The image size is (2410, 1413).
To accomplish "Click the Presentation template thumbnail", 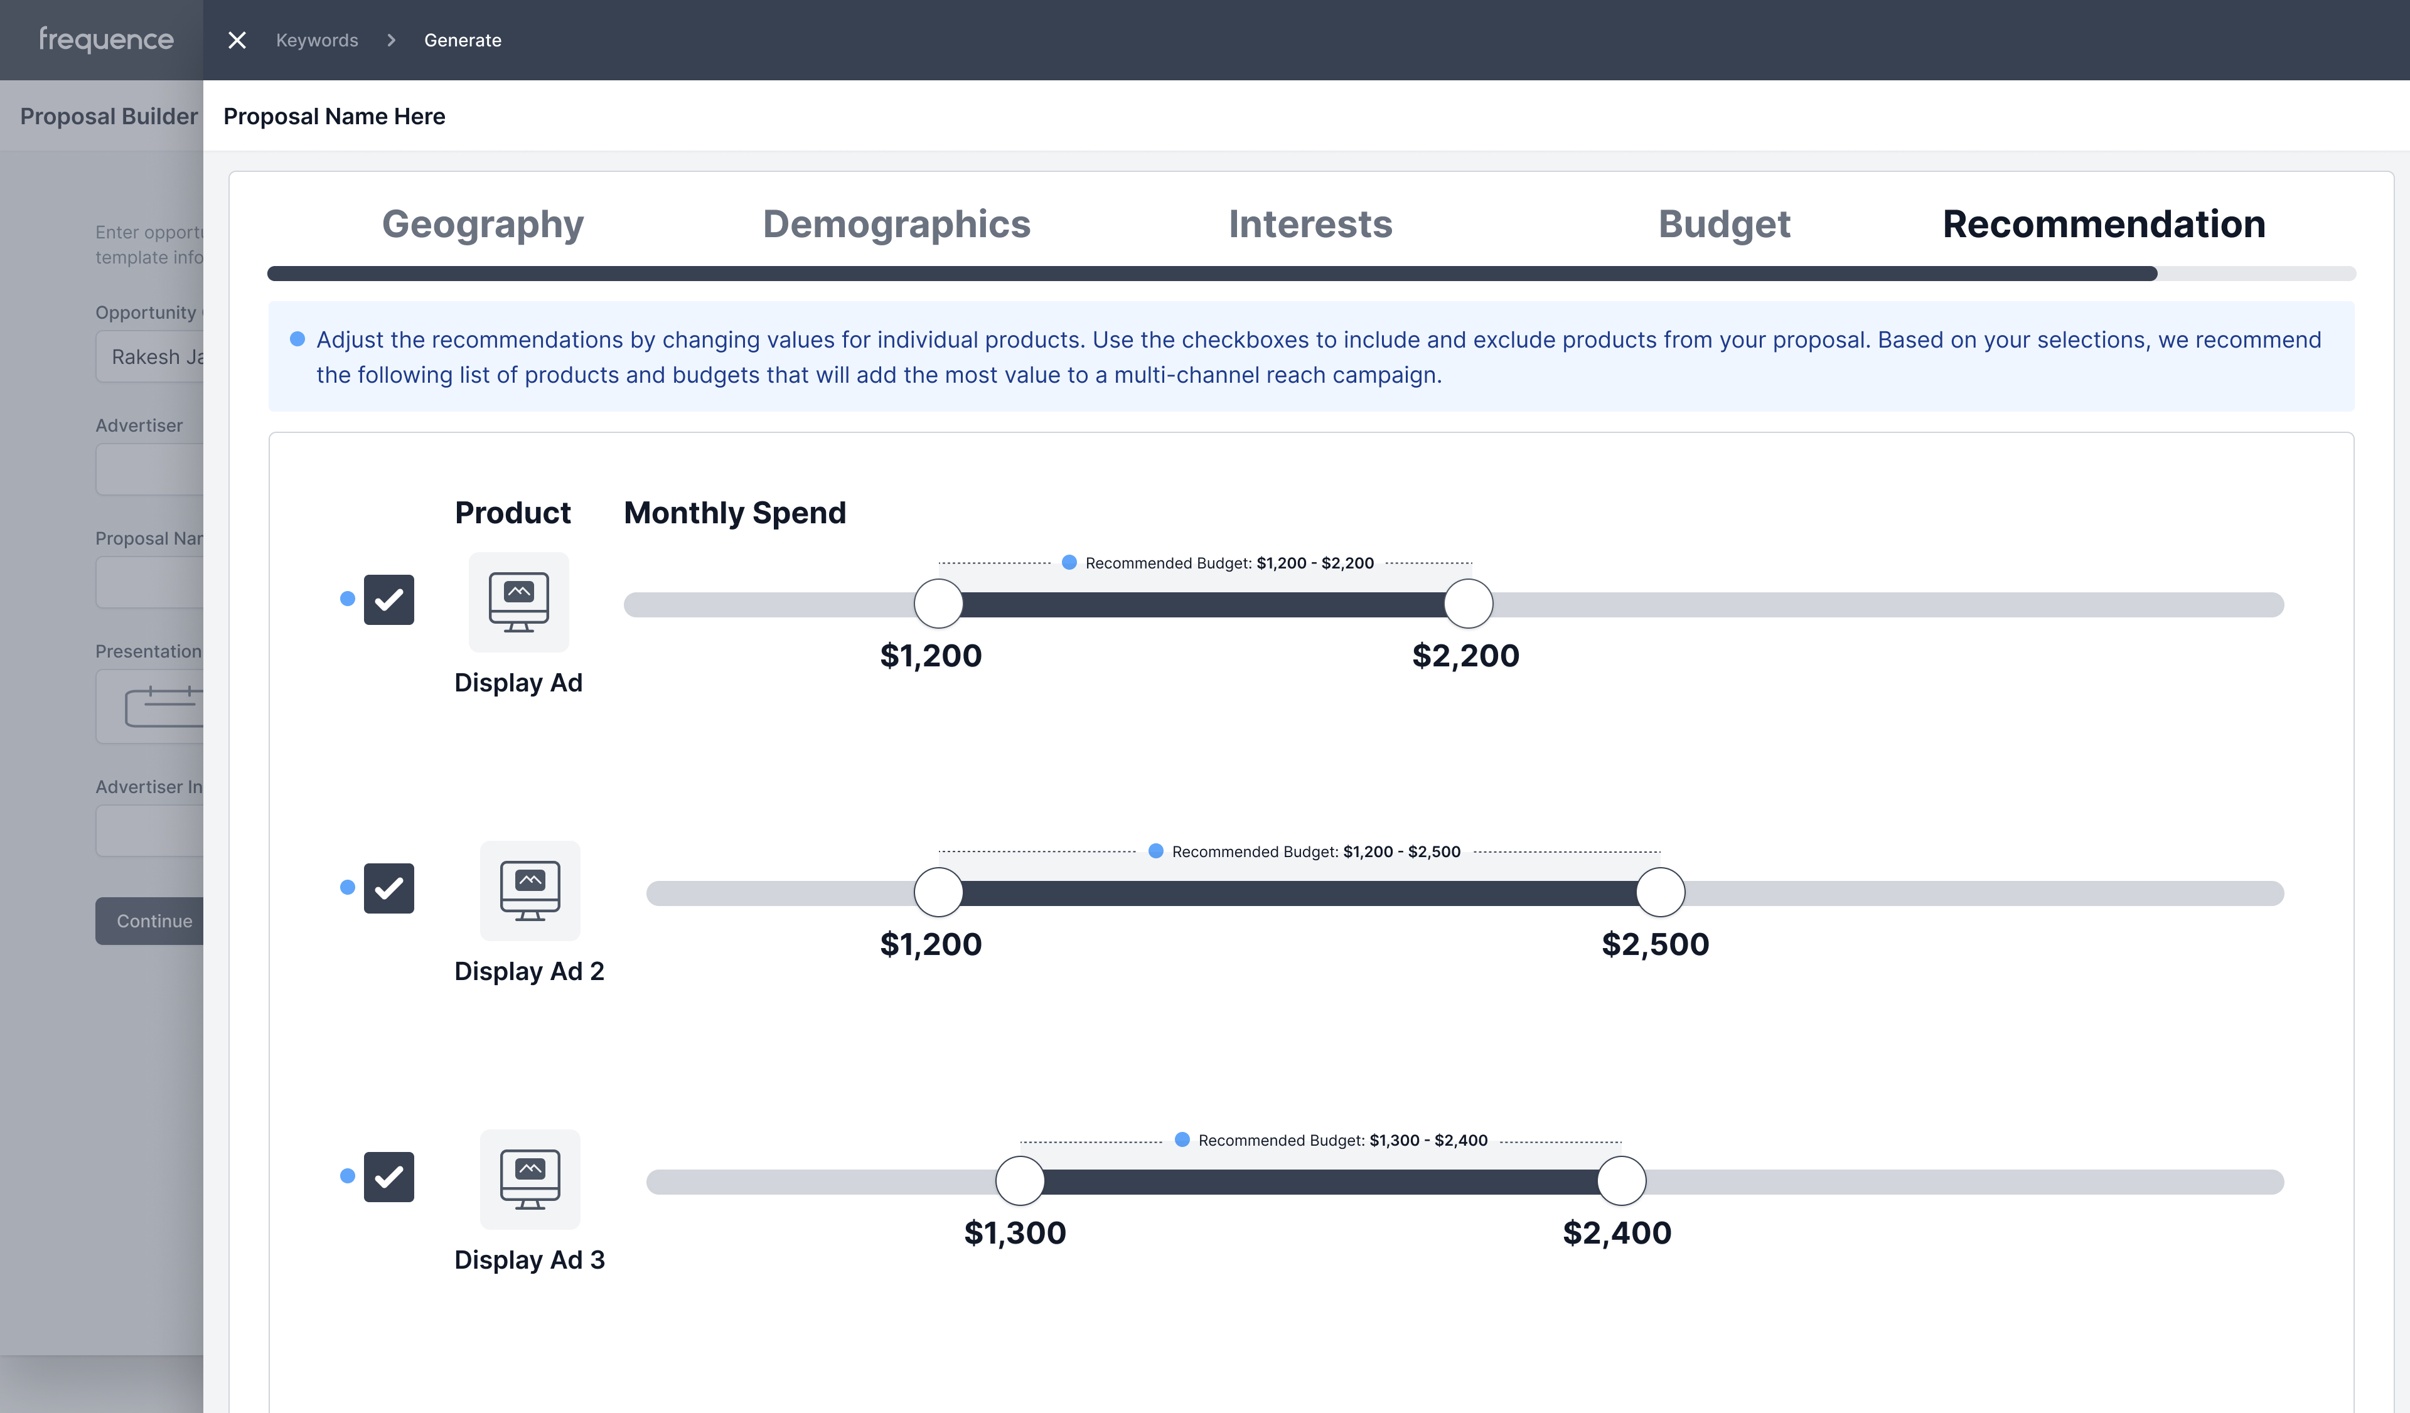I will [x=150, y=706].
